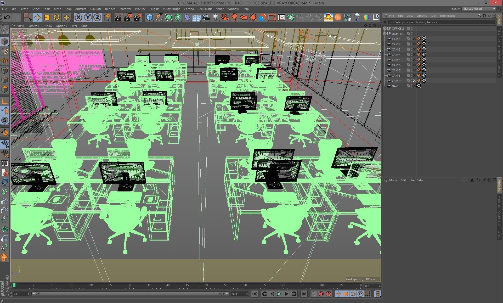Click the S snap settings icon
Image resolution: width=503 pixels, height=303 pixels.
(x=5, y=120)
